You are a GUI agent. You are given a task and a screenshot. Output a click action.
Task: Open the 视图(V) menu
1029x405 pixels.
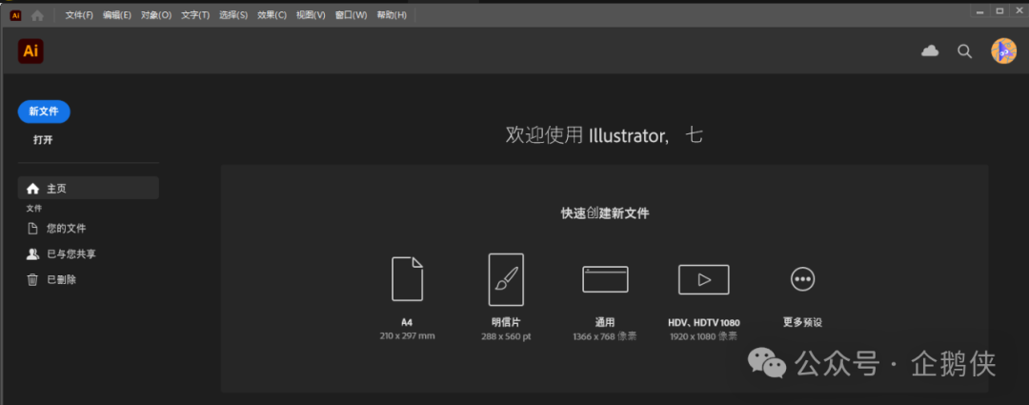tap(311, 15)
